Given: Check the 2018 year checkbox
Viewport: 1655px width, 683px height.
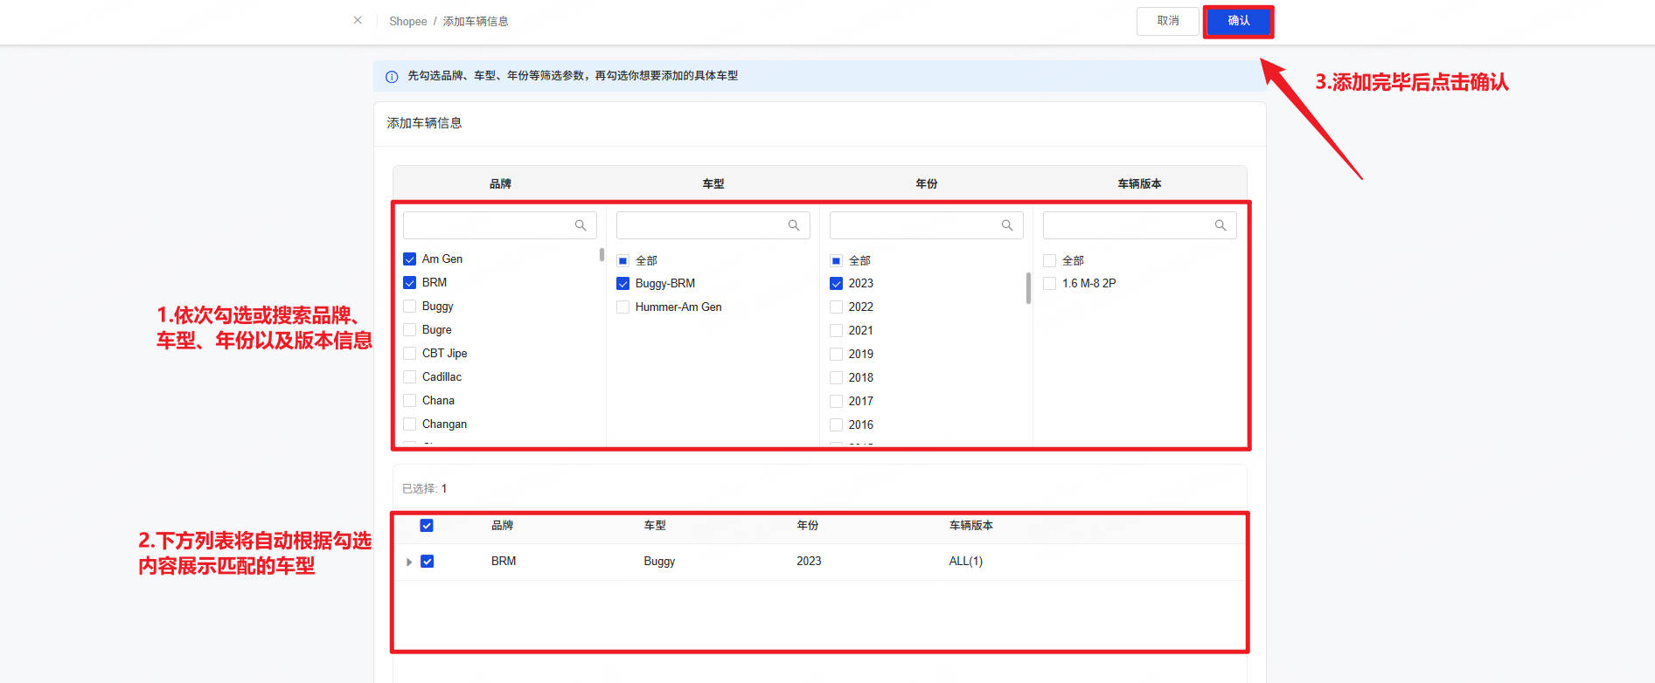Looking at the screenshot, I should pyautogui.click(x=836, y=378).
